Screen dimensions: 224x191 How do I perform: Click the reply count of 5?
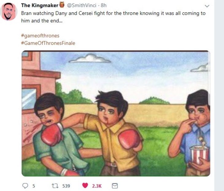pyautogui.click(x=33, y=186)
